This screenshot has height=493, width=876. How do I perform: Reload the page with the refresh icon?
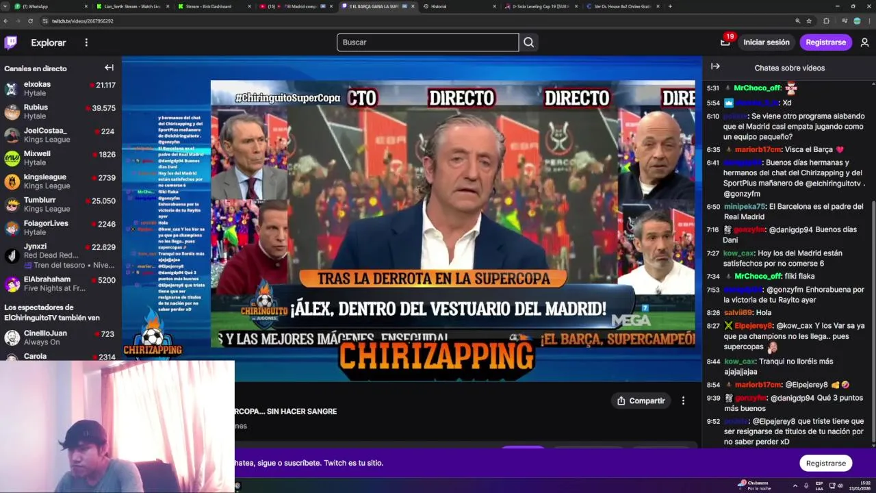coord(31,21)
